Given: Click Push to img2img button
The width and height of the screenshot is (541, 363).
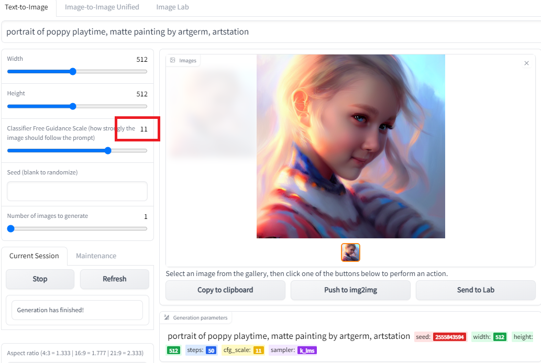Looking at the screenshot, I should (350, 290).
